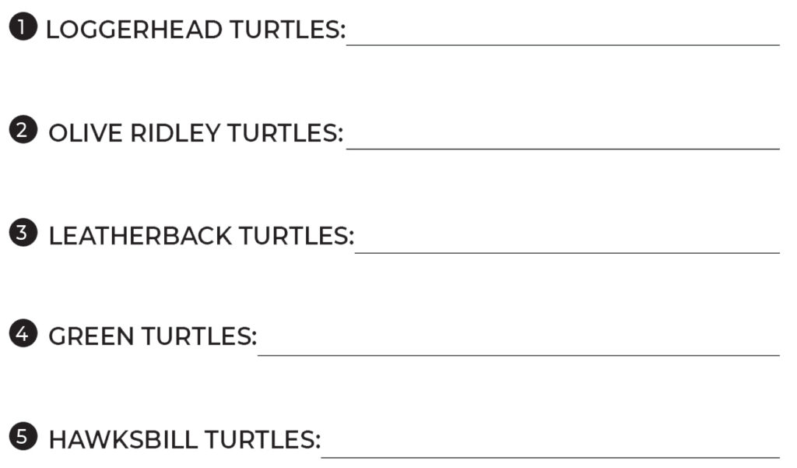Select the LOGGERHEAD TURTLES label text

click(x=195, y=30)
